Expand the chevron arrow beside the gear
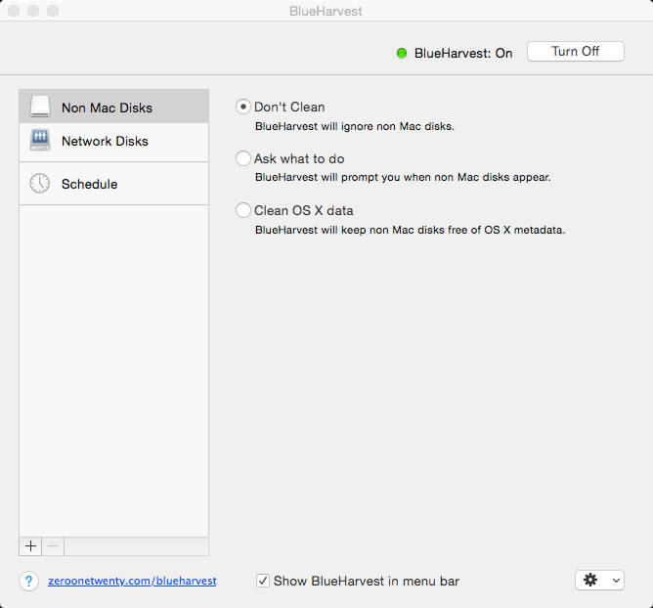The image size is (653, 608). (615, 581)
